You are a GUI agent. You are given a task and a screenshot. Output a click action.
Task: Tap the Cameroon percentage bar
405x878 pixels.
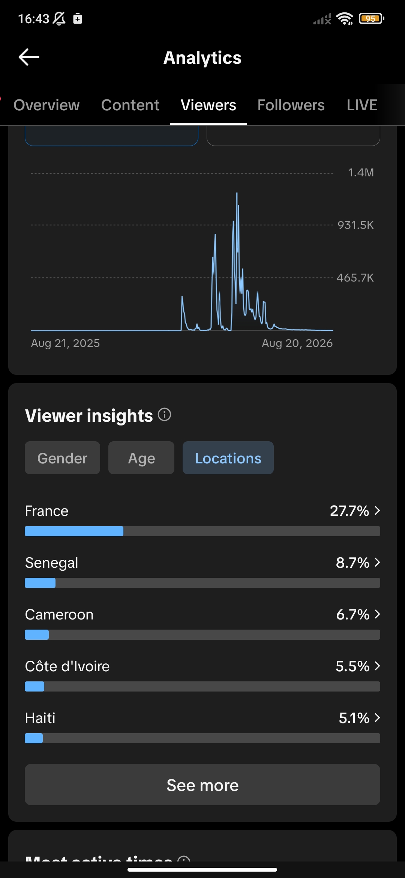click(x=202, y=634)
